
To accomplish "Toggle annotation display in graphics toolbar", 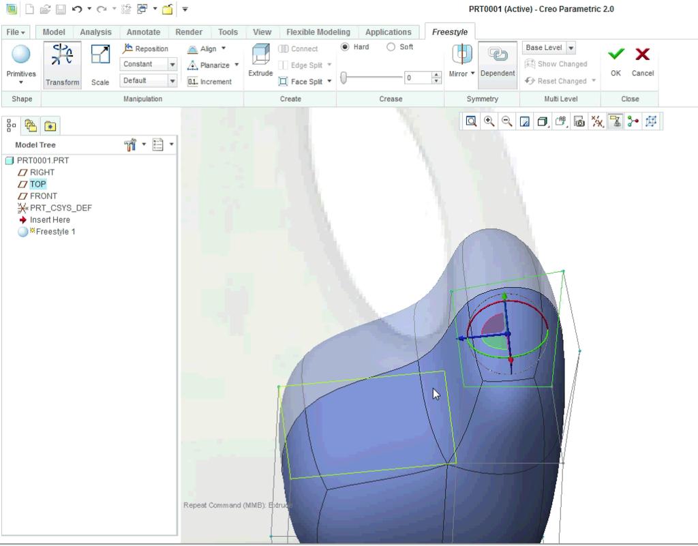I will pos(616,121).
